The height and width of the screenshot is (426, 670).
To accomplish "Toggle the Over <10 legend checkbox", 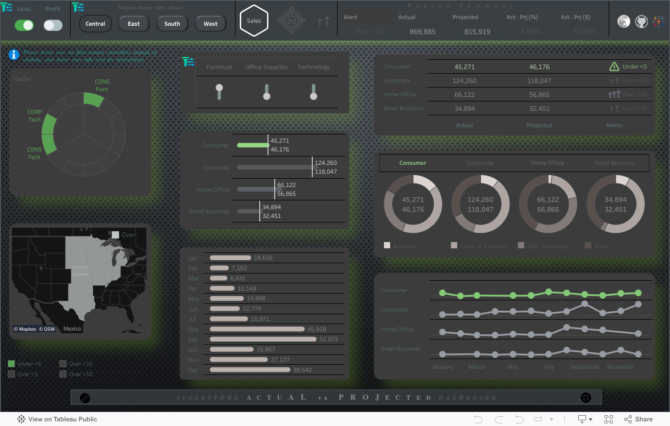I will click(x=63, y=364).
